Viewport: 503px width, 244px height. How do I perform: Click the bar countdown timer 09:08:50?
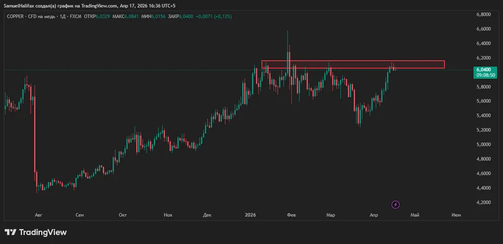click(485, 75)
